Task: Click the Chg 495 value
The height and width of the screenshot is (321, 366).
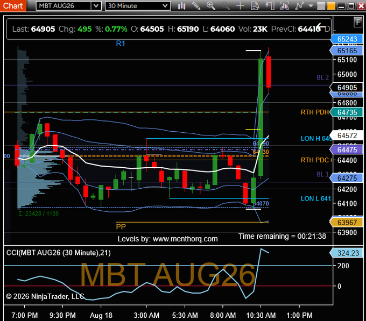Action: (85, 29)
